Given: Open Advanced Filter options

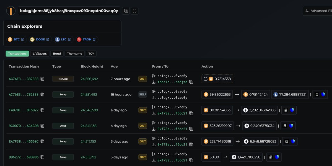Looking at the screenshot, I should (318, 11).
